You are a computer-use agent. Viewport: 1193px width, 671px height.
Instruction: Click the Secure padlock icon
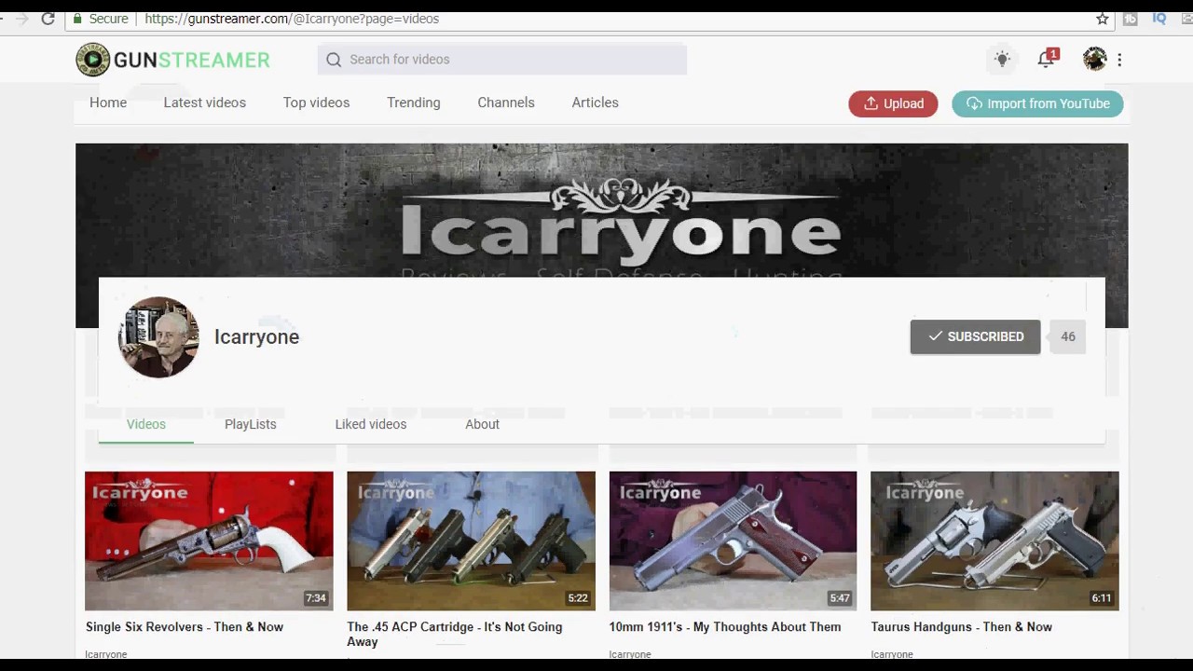coord(75,19)
